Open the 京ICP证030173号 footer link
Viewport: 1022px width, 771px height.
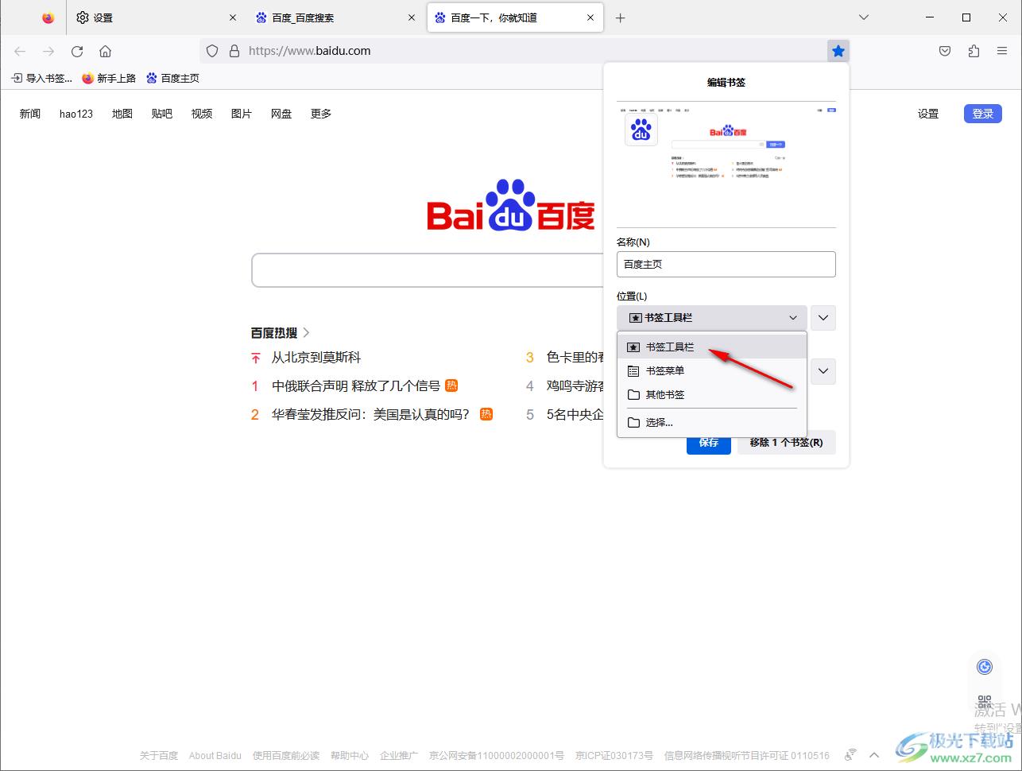(614, 756)
